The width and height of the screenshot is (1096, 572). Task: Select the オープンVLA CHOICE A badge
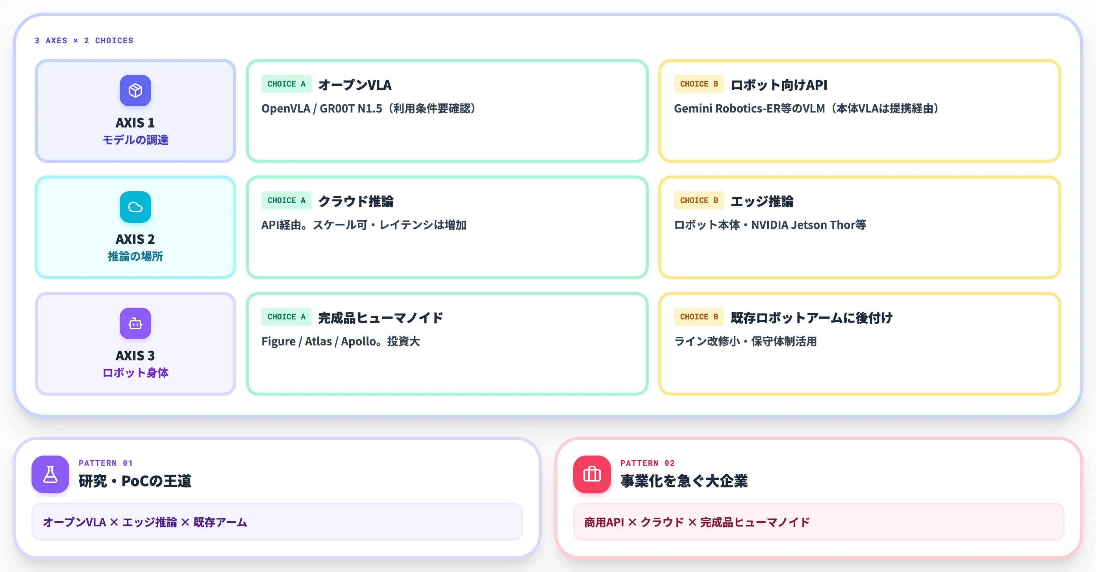pyautogui.click(x=286, y=84)
